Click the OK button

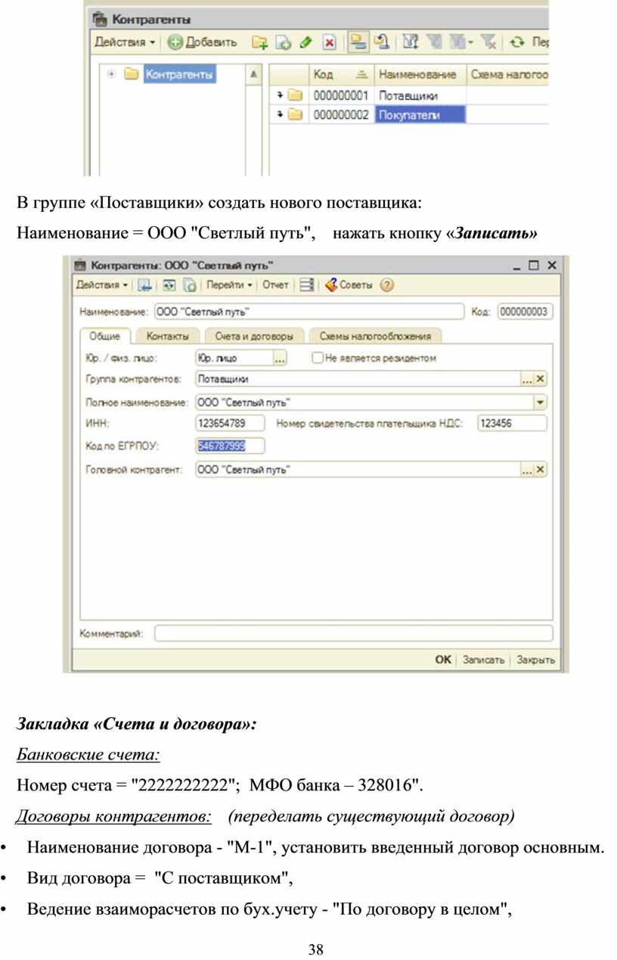coord(443,660)
